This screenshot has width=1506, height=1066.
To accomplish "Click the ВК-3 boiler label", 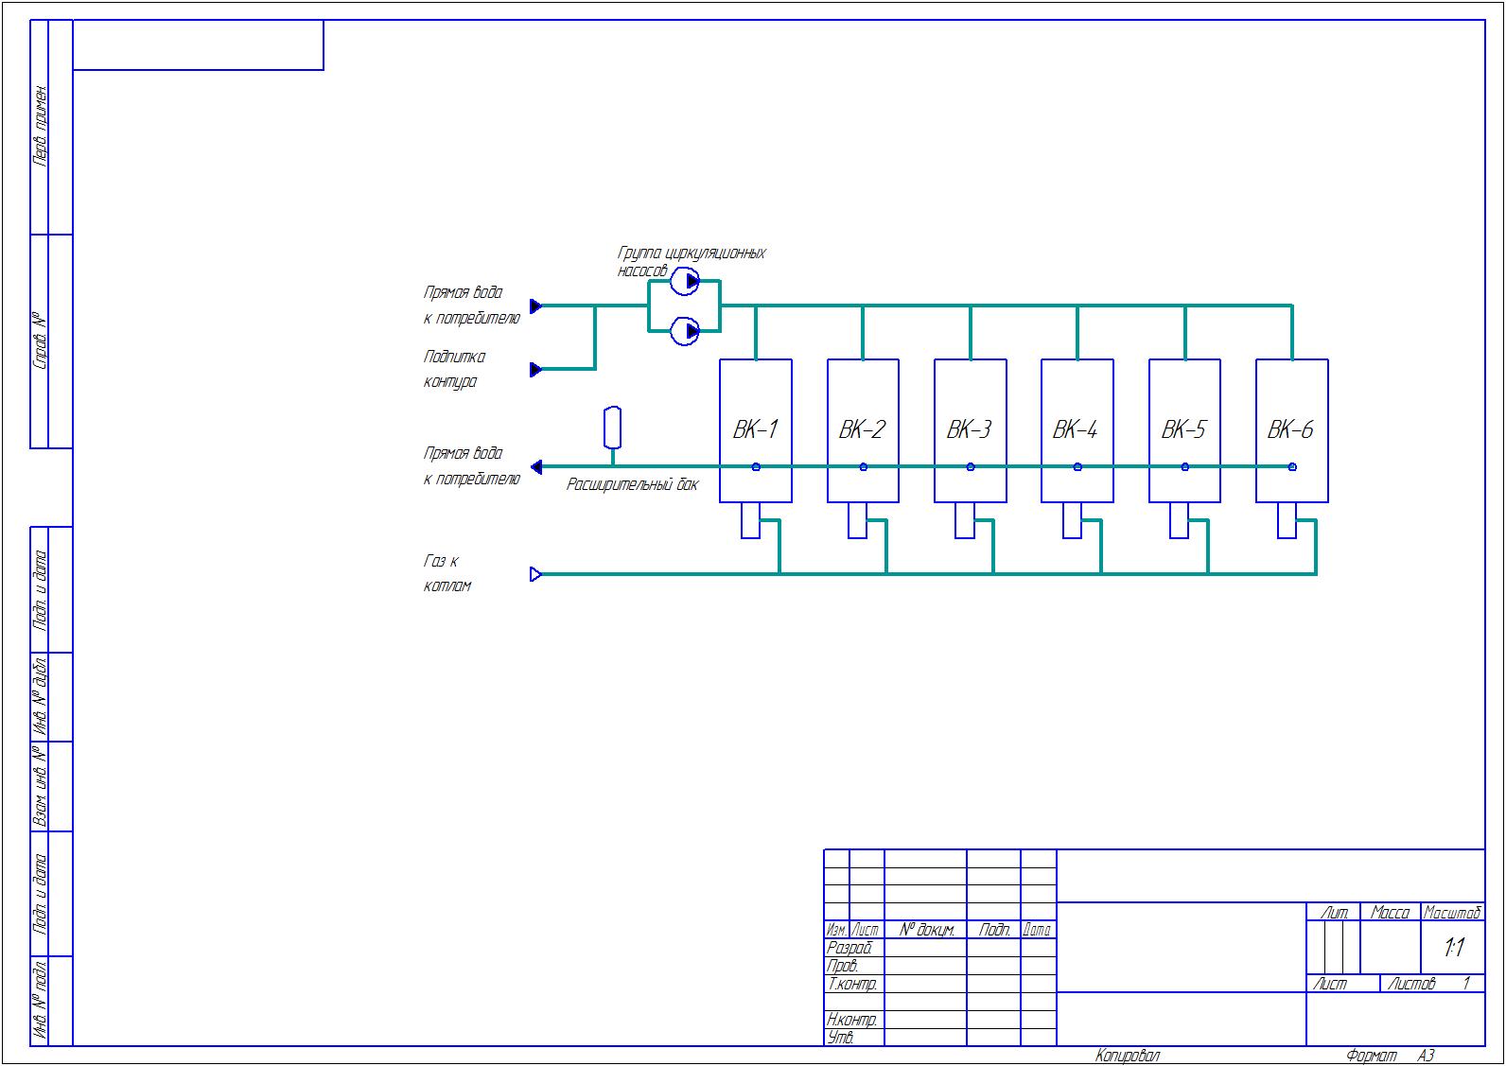I will pyautogui.click(x=969, y=429).
